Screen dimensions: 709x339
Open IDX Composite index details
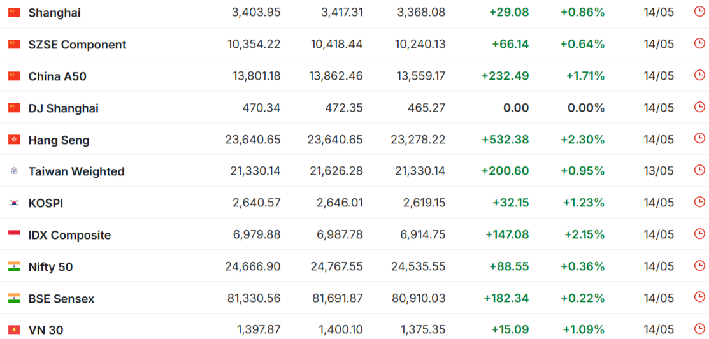tap(69, 235)
